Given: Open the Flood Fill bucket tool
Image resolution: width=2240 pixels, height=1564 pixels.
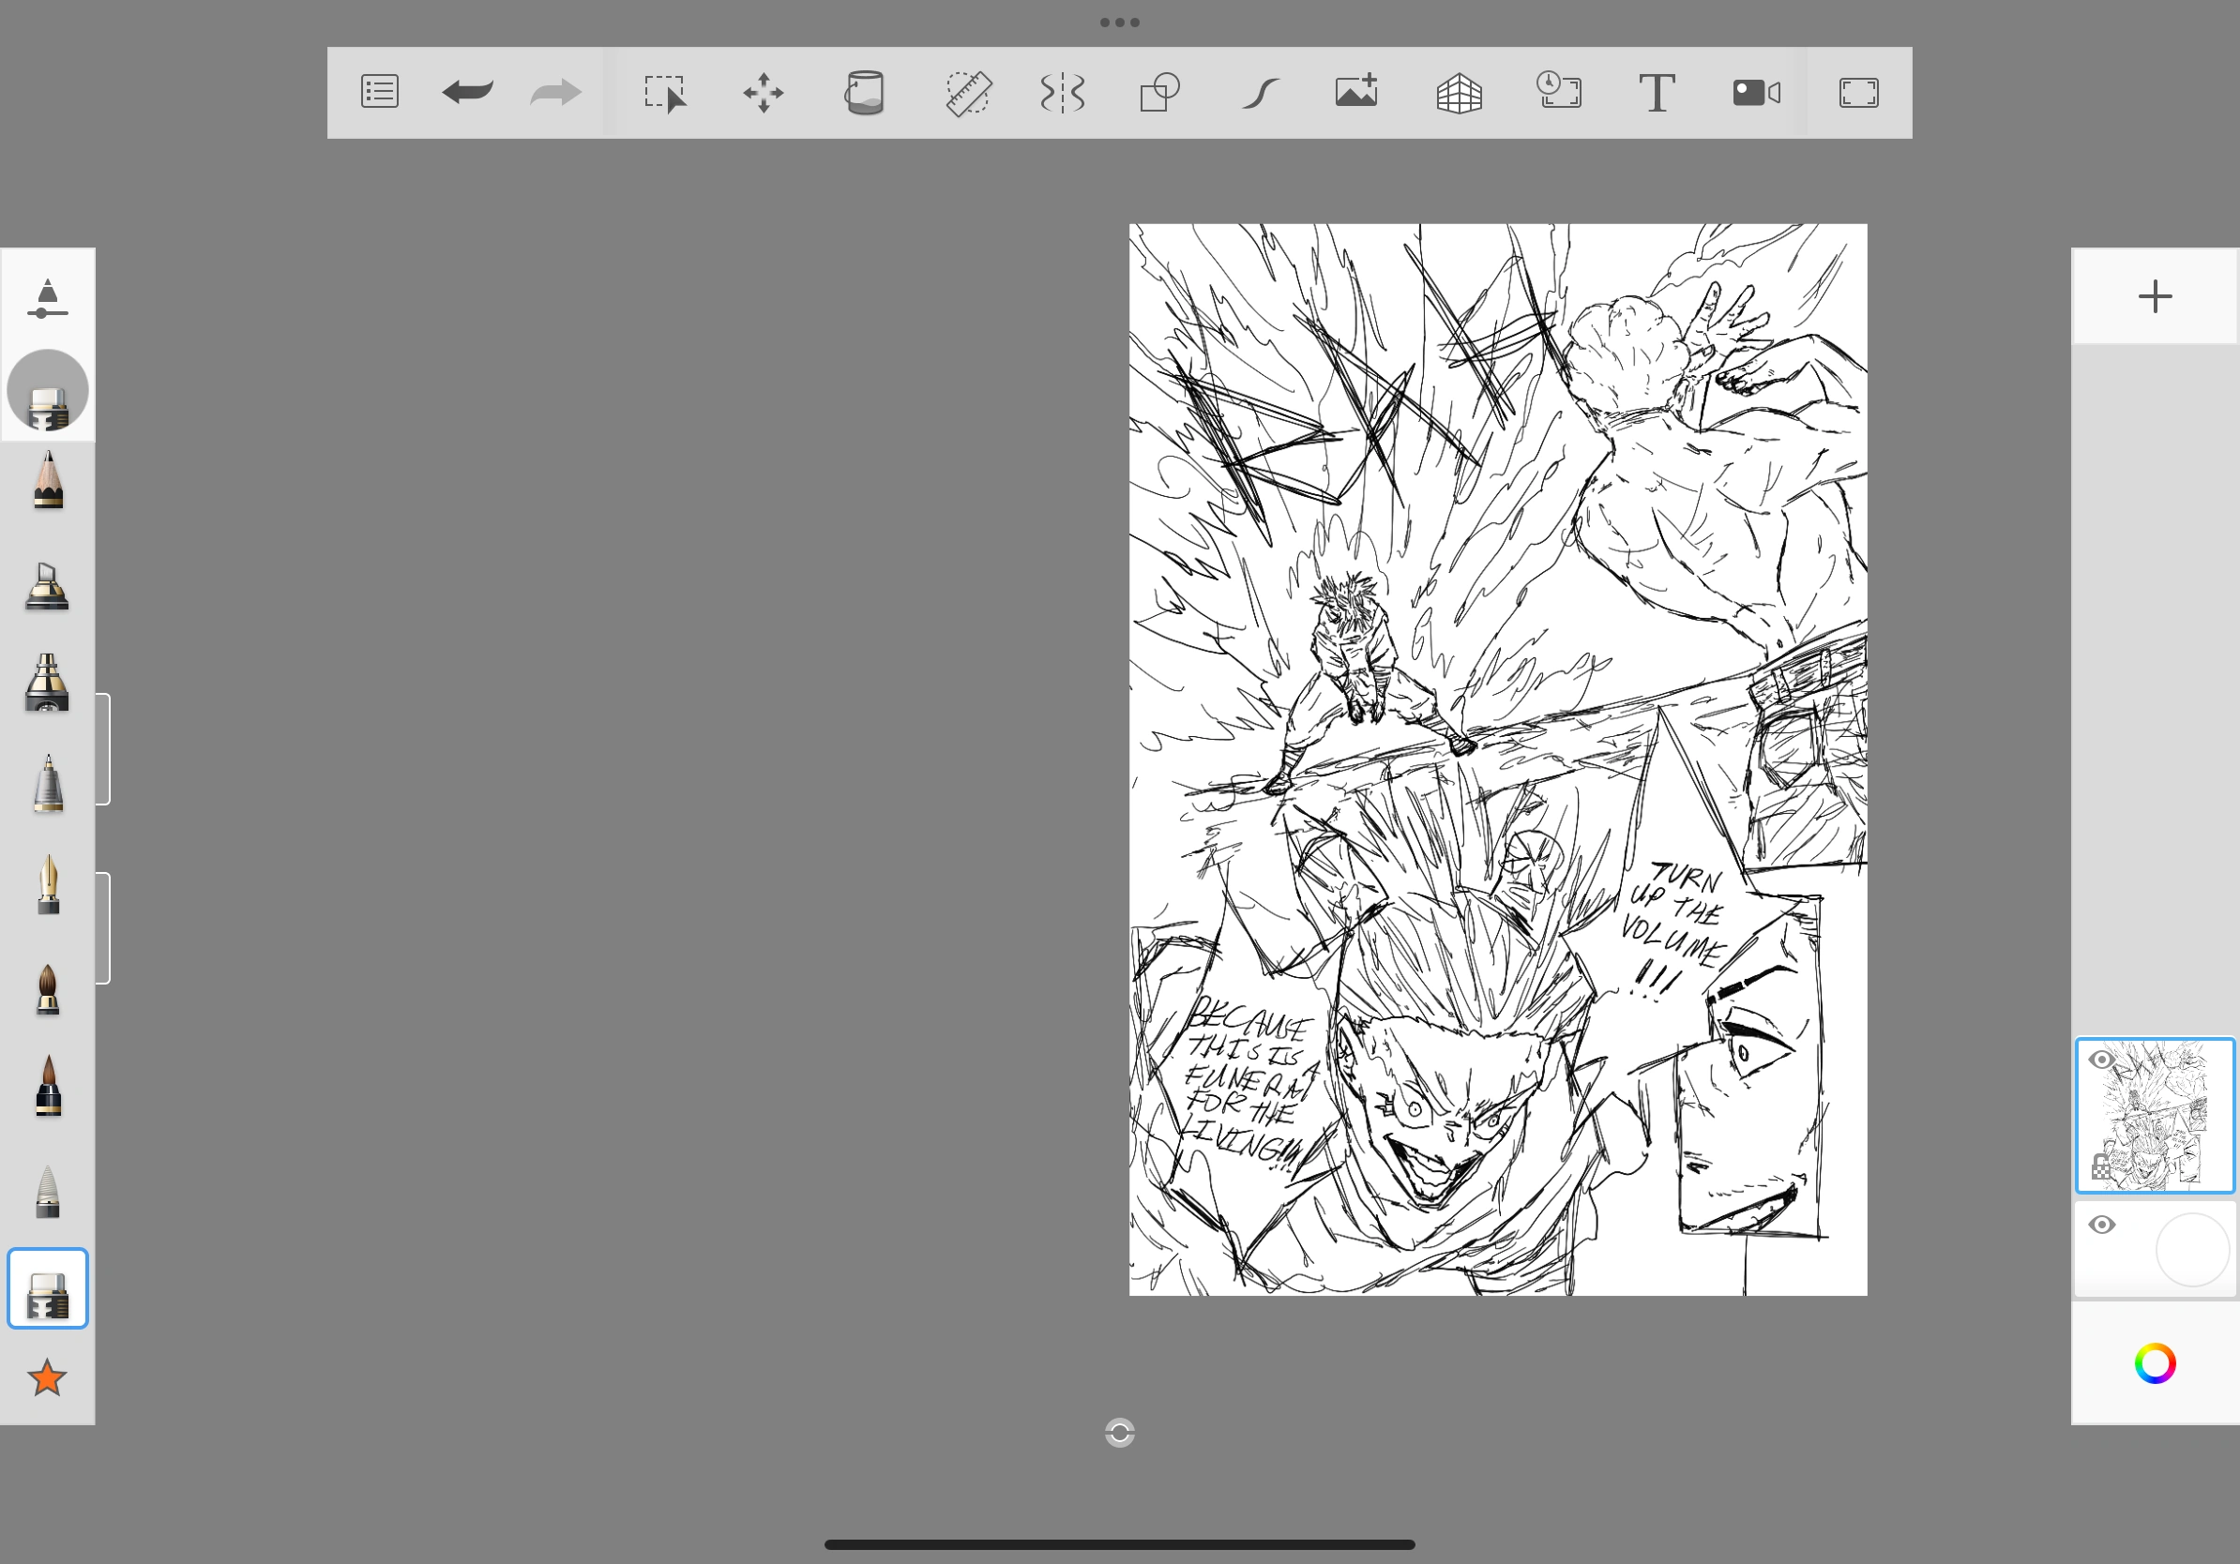Looking at the screenshot, I should click(x=865, y=94).
